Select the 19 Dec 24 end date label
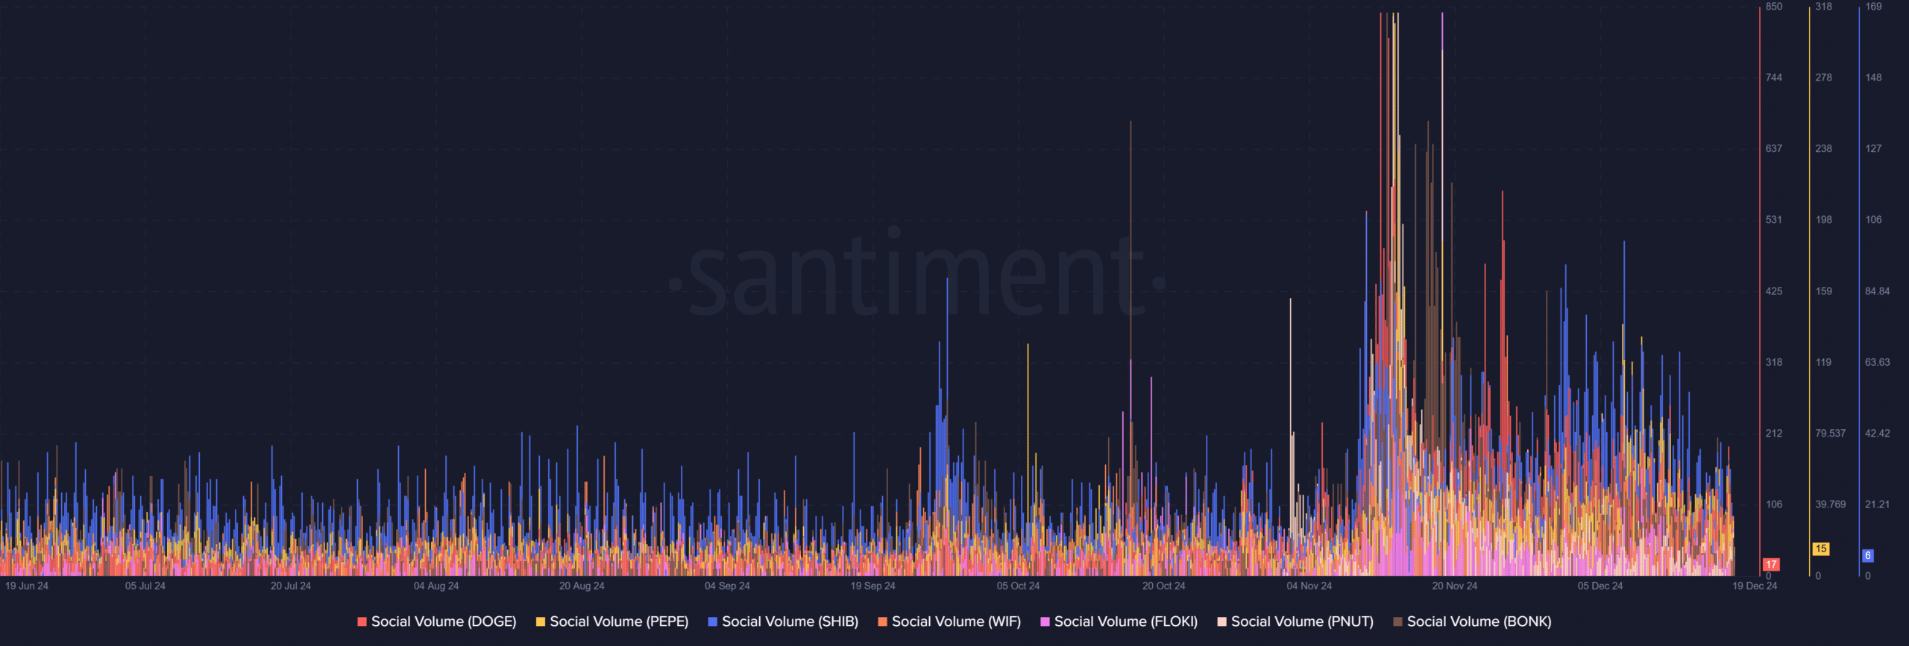The image size is (1909, 646). (x=1755, y=586)
